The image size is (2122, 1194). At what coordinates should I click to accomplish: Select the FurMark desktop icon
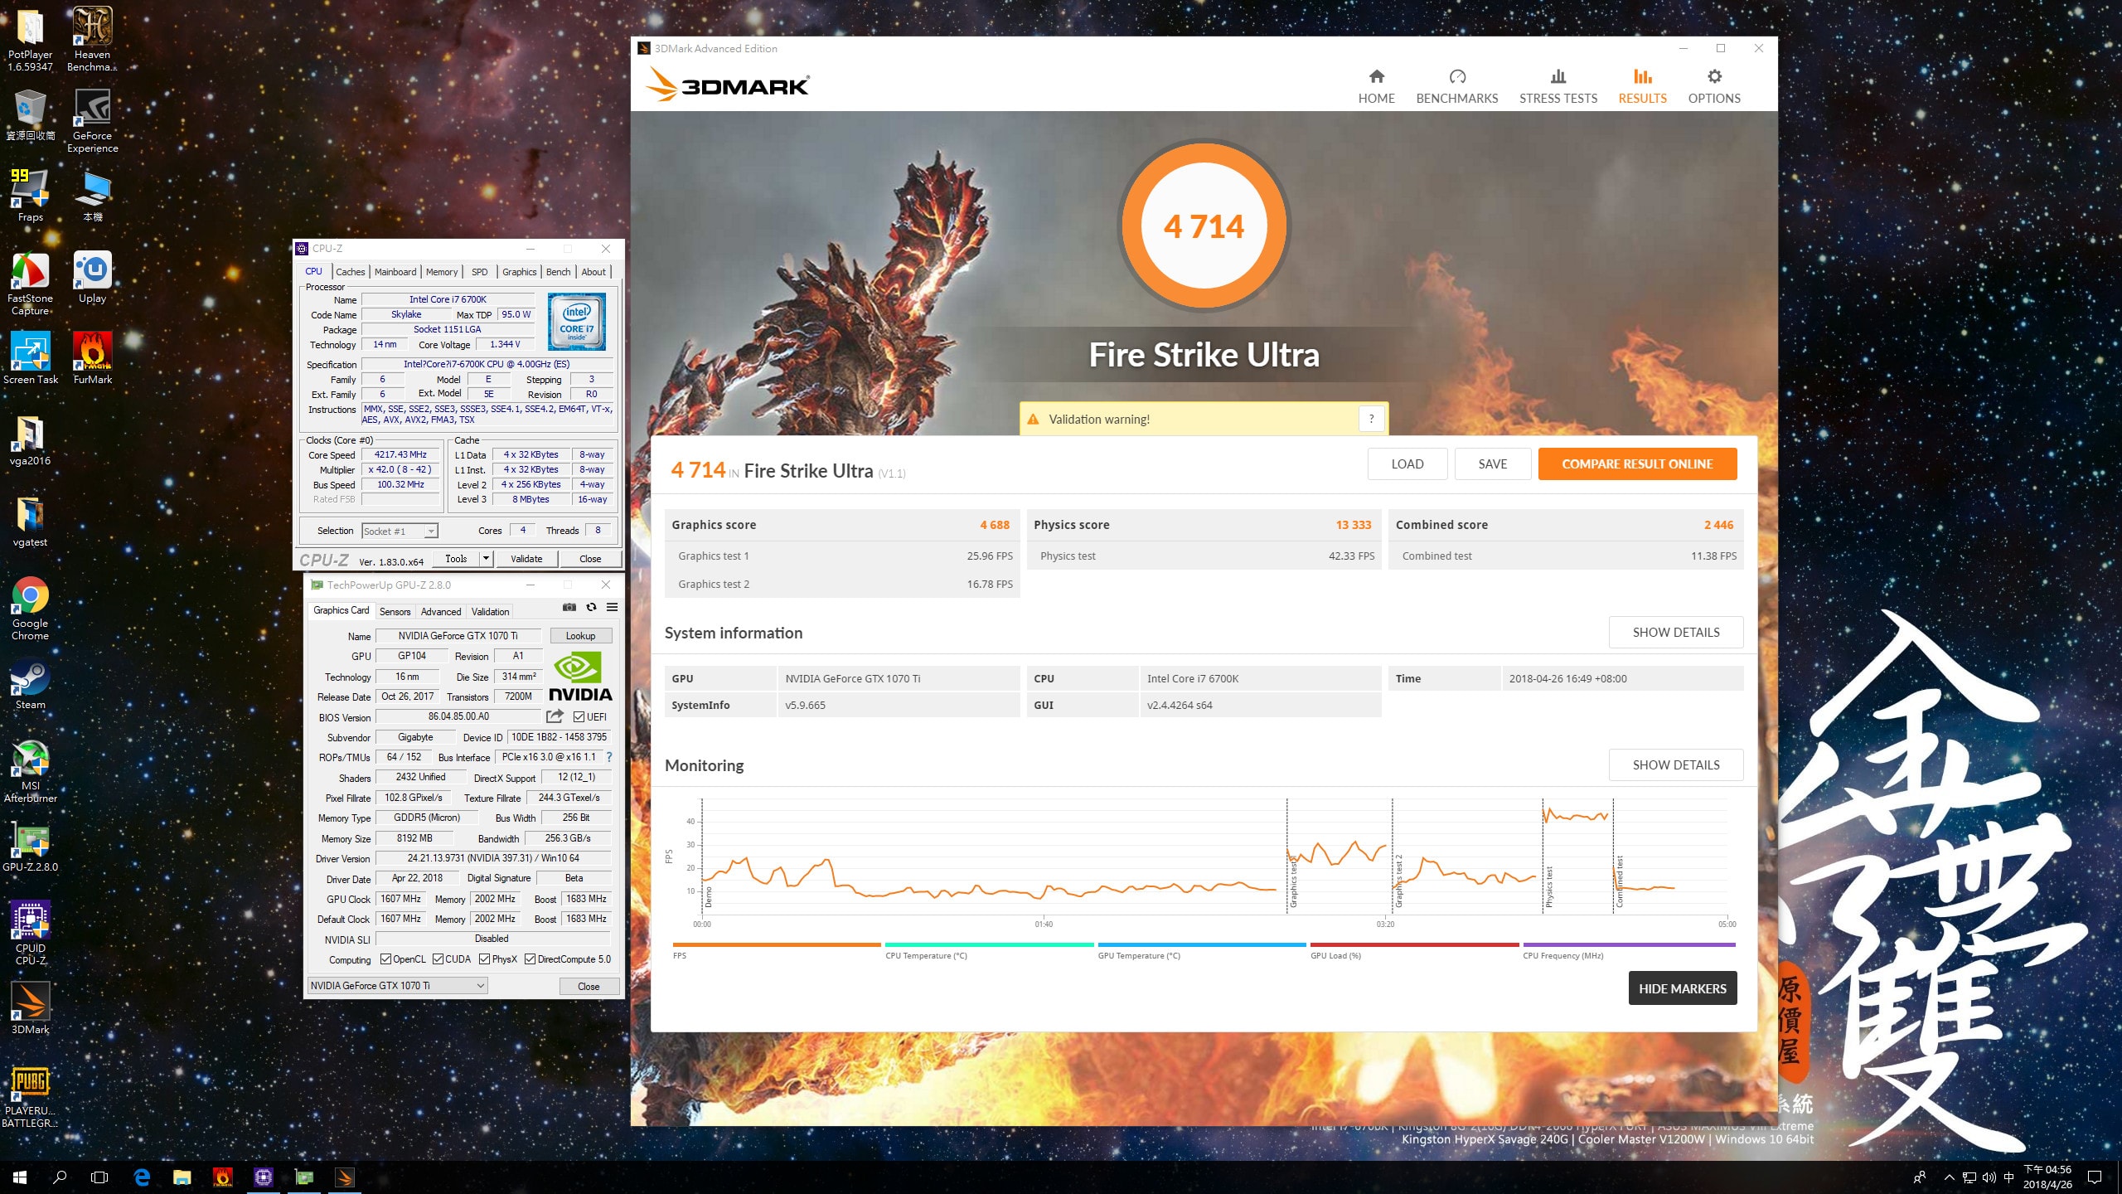[92, 357]
